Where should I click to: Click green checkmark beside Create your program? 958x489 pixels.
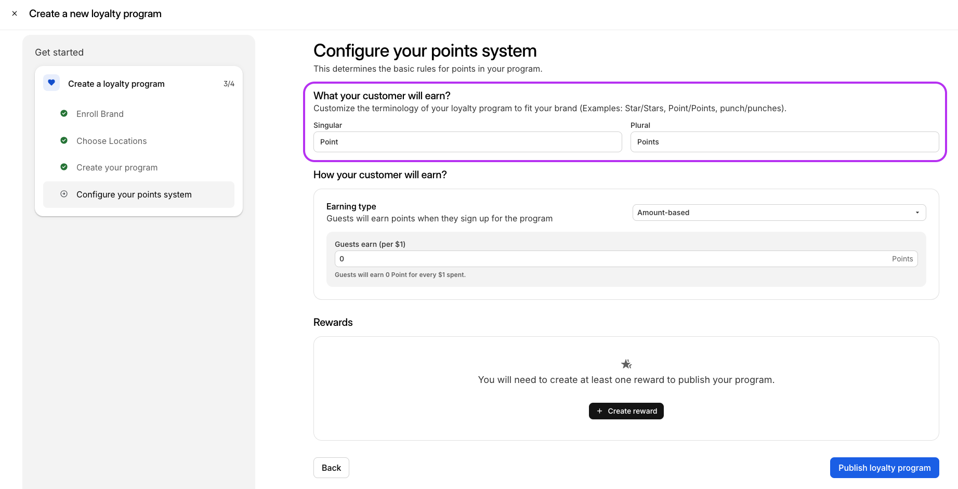(x=64, y=167)
